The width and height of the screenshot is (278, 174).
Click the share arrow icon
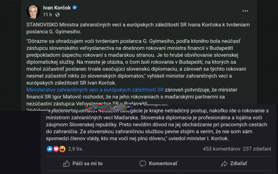224,163
